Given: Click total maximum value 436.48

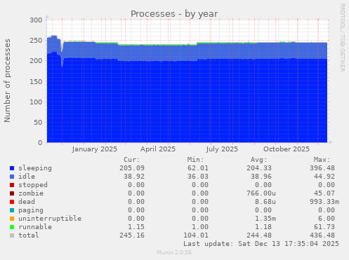Looking at the screenshot, I should point(322,235).
